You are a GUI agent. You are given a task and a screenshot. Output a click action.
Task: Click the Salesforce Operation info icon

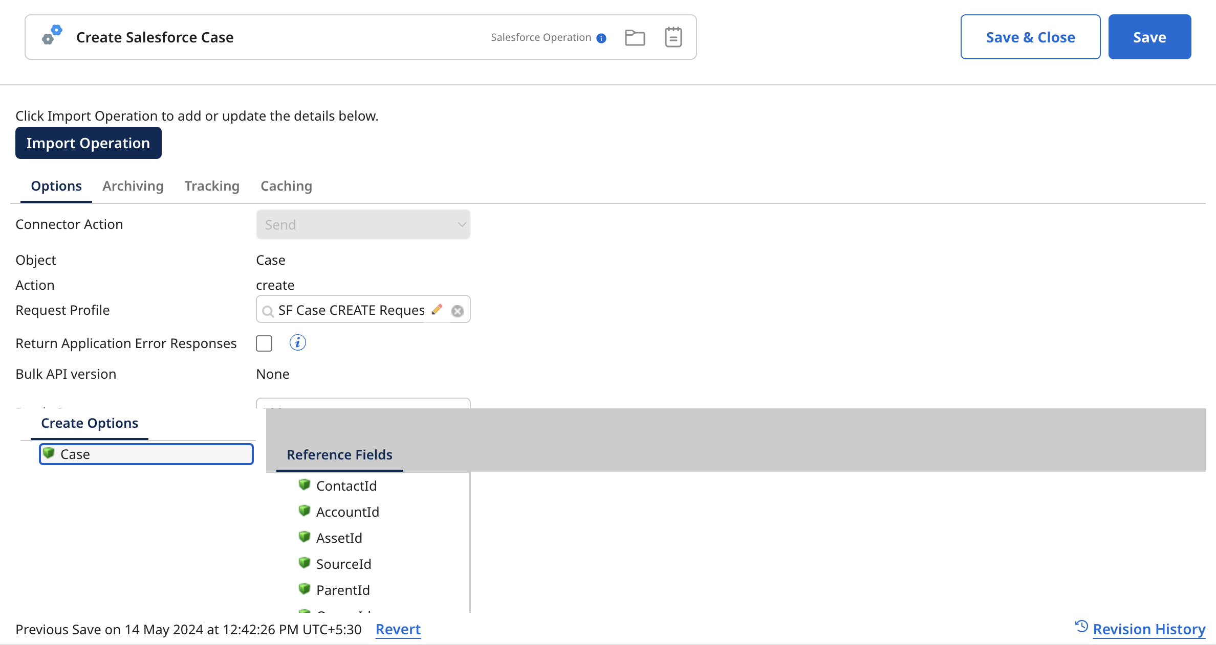[x=601, y=38]
